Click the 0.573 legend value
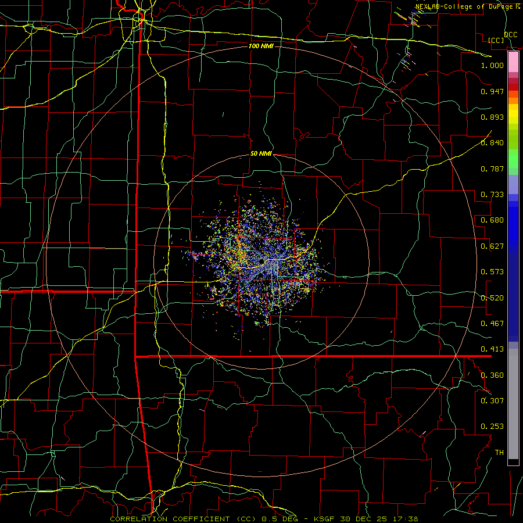The height and width of the screenshot is (523, 523). pyautogui.click(x=492, y=272)
